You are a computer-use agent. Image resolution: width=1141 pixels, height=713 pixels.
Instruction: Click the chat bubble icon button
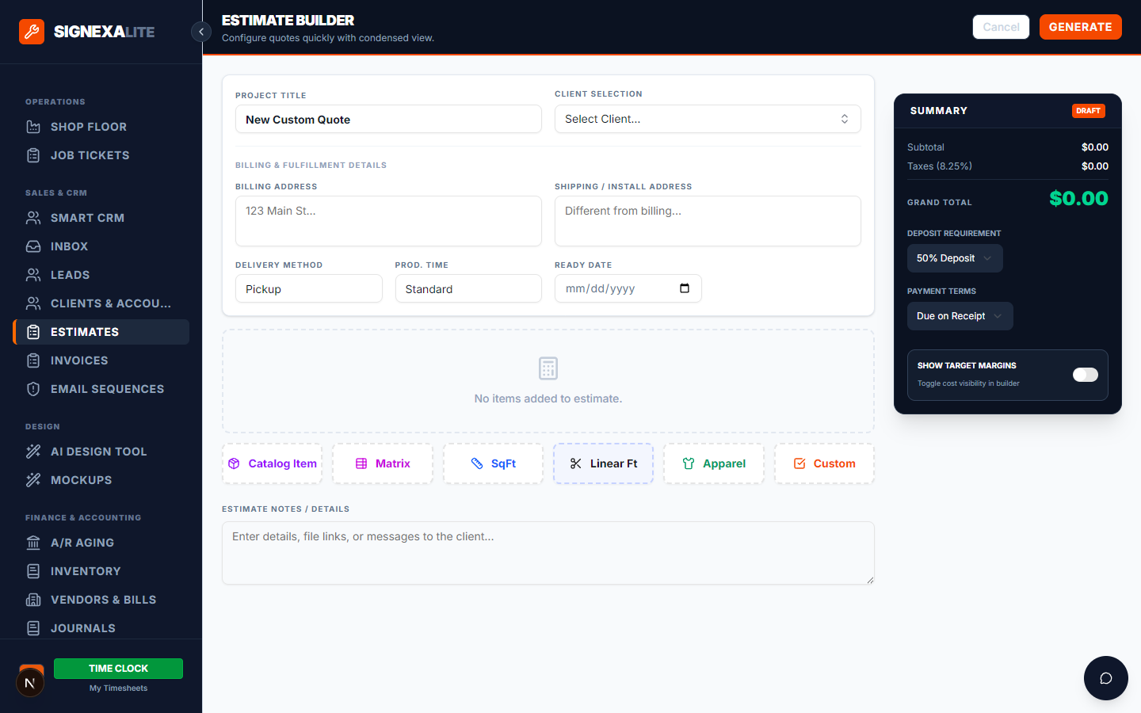coord(1105,678)
